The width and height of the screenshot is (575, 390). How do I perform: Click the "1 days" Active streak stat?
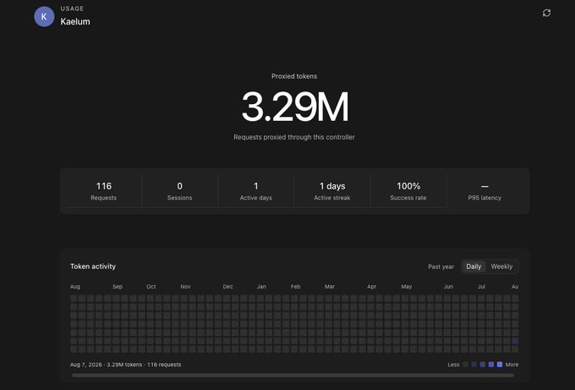coord(332,186)
